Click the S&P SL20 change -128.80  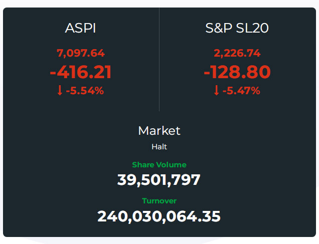[237, 72]
